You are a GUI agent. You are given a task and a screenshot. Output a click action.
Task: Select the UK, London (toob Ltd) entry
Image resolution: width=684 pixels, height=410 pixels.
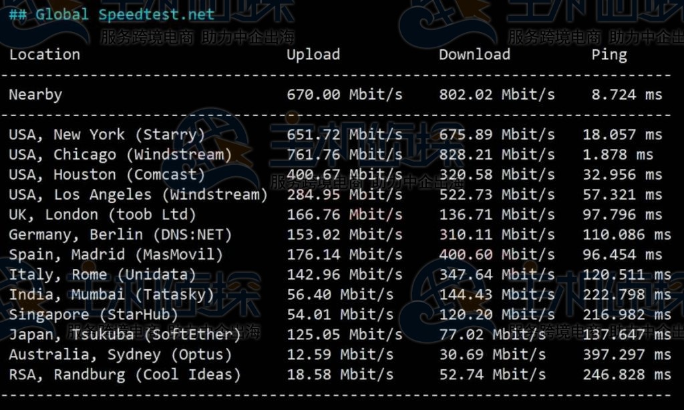[x=102, y=215]
